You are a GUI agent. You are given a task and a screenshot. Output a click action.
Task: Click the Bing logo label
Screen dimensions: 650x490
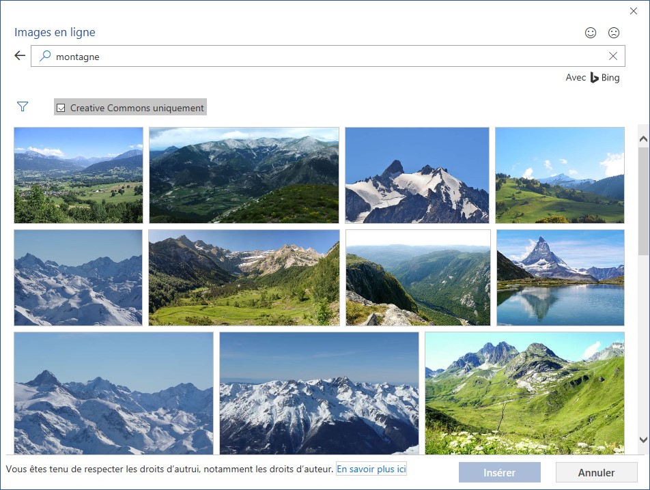pos(605,77)
